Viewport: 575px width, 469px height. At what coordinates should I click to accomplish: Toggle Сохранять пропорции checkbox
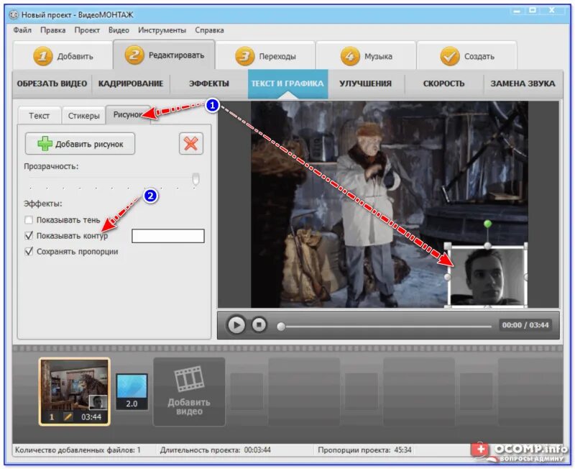29,251
